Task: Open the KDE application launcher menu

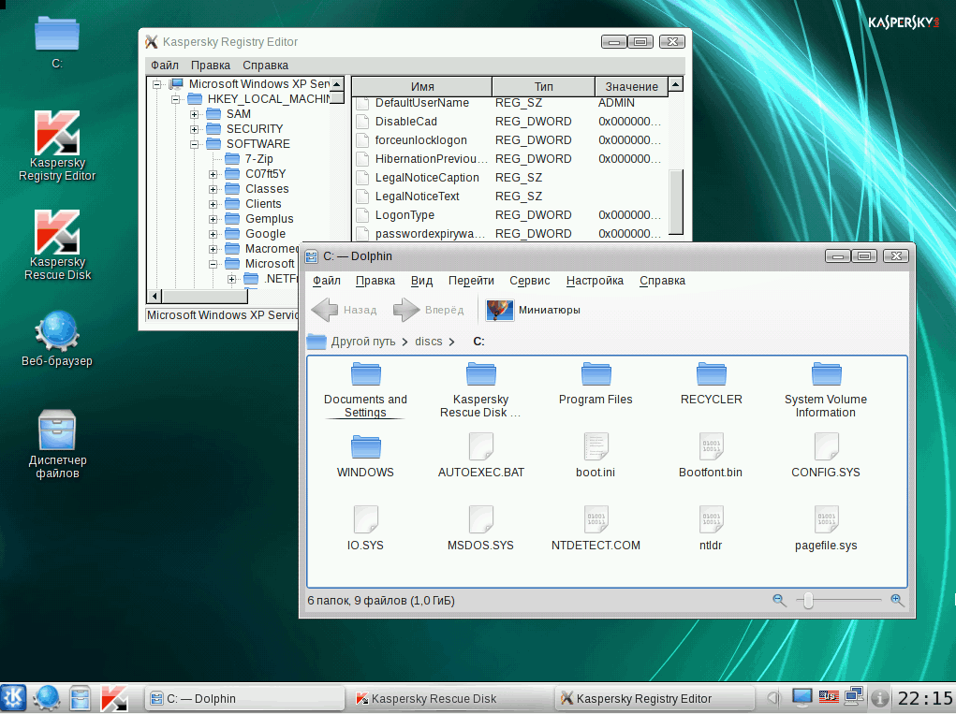Action: (x=14, y=698)
